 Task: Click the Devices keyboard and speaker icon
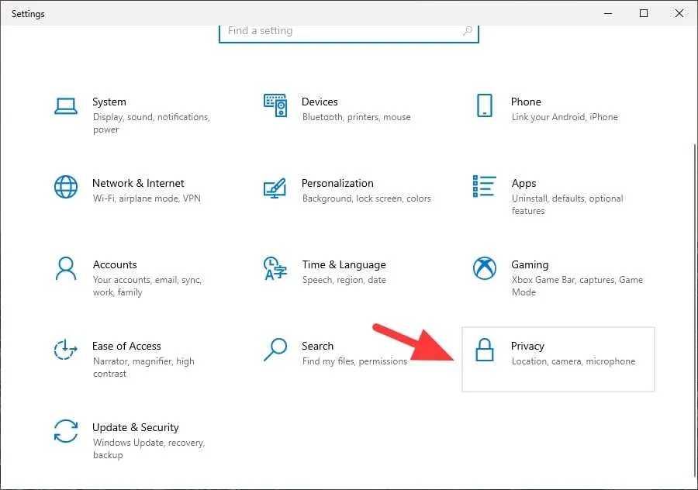point(275,105)
